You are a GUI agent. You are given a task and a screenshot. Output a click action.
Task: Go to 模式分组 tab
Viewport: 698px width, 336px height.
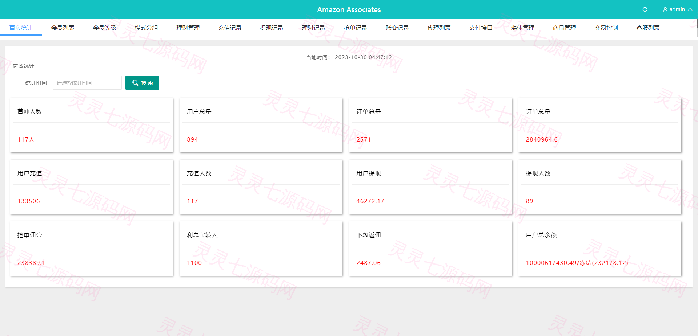coord(146,28)
